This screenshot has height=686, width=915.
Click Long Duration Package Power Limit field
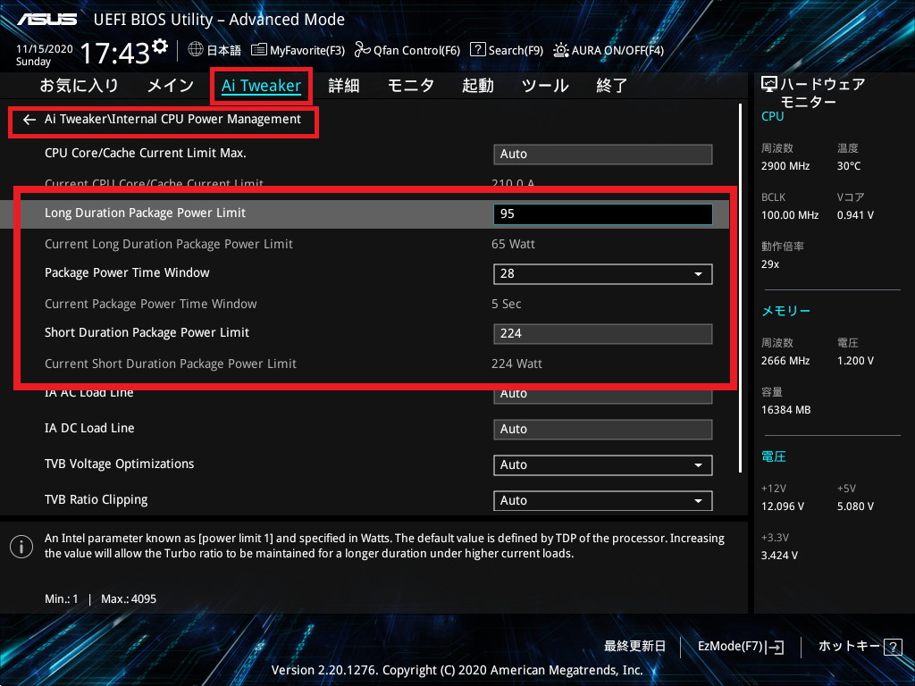point(603,214)
